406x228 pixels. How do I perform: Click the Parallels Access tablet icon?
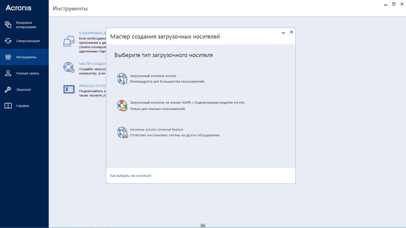(69, 89)
